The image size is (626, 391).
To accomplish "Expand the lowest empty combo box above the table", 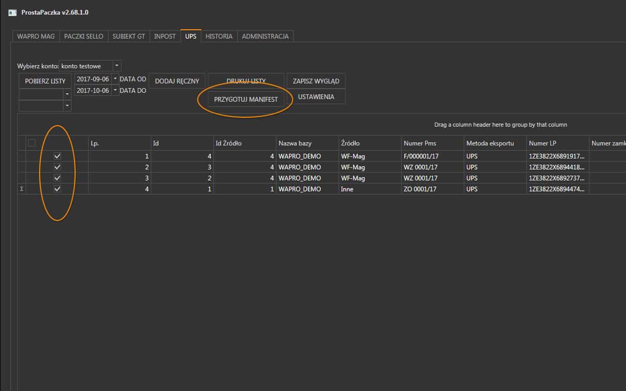I will [67, 105].
